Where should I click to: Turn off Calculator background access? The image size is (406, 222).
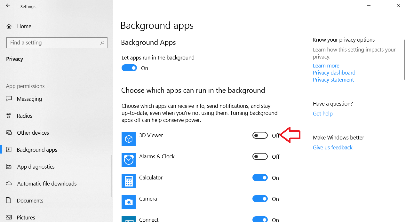pyautogui.click(x=260, y=178)
